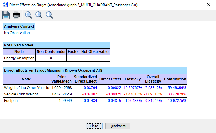Image resolution: width=216 pixels, height=133 pixels.
Task: Print the report using the printer icon
Action: point(16,15)
